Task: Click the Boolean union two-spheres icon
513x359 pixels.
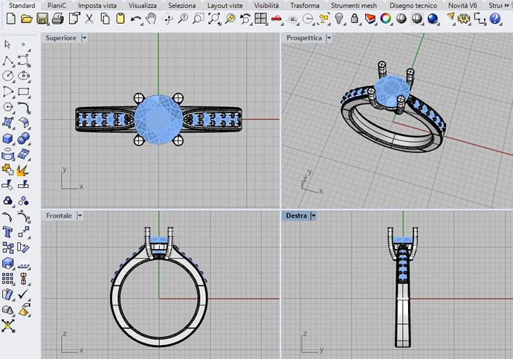Action: pyautogui.click(x=23, y=139)
